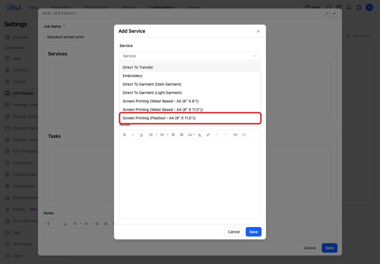
Task: Click undo in Add Service notes toolbar
Action: 217,135
